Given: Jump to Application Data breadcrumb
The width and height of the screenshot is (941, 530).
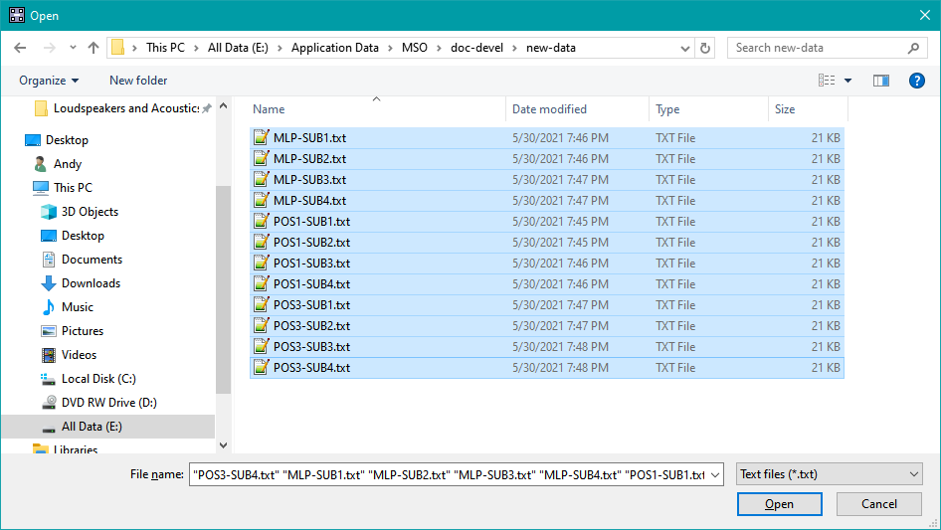Looking at the screenshot, I should [335, 48].
